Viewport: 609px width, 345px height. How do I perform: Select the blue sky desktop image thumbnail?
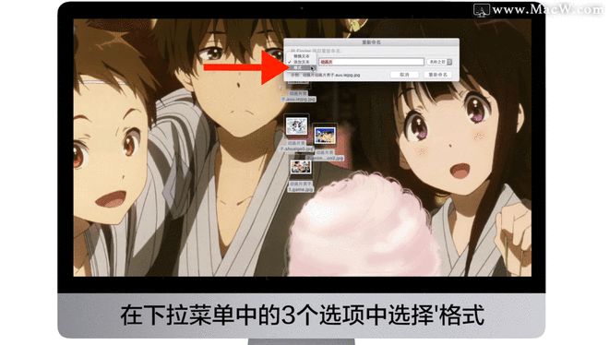point(324,135)
